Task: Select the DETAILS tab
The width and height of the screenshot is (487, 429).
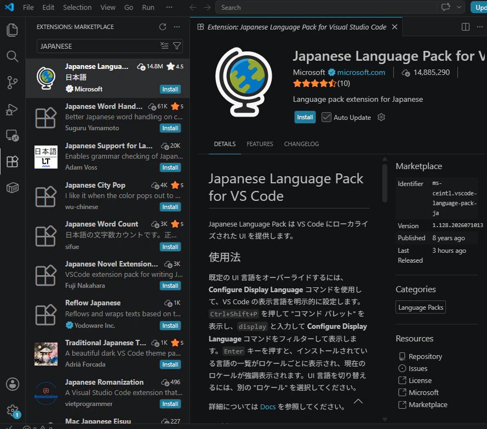Action: (x=225, y=144)
